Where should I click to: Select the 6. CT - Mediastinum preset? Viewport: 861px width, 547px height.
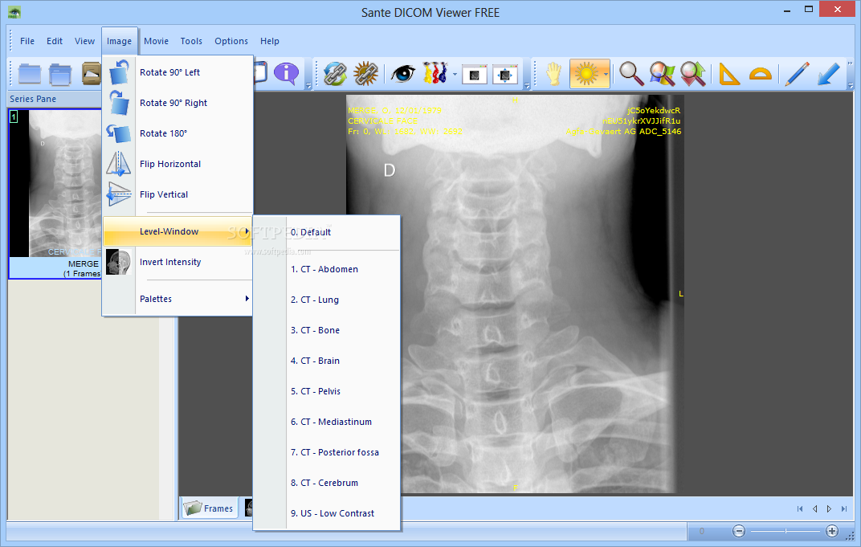(x=327, y=422)
